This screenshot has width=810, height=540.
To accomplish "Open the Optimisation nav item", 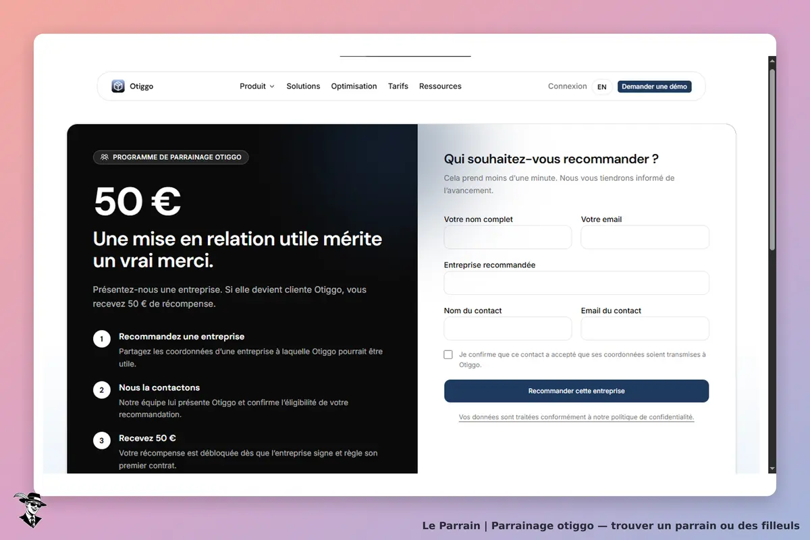I will [x=354, y=86].
